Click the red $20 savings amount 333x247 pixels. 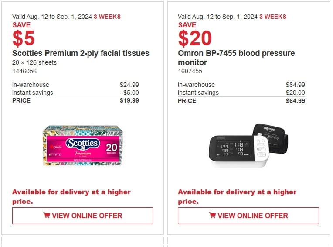pos(195,38)
